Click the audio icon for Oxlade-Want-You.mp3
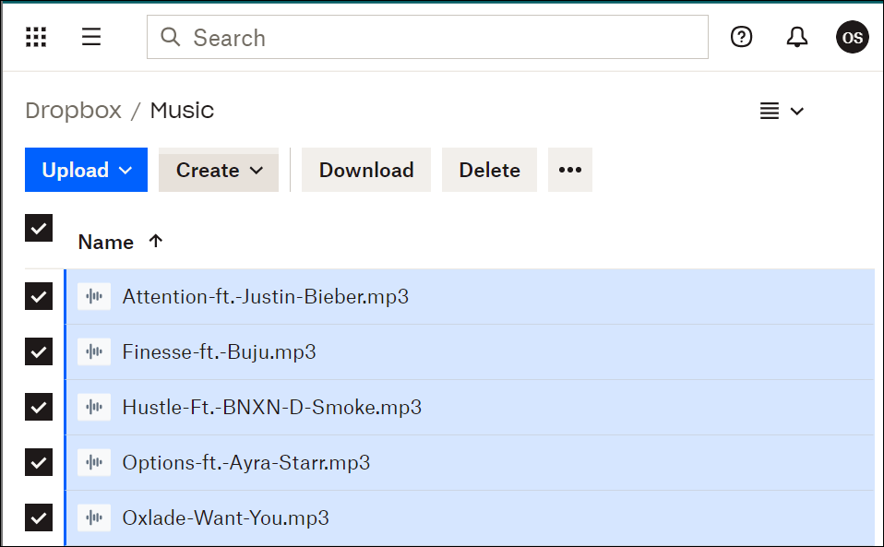Viewport: 884px width, 547px height. click(x=94, y=517)
